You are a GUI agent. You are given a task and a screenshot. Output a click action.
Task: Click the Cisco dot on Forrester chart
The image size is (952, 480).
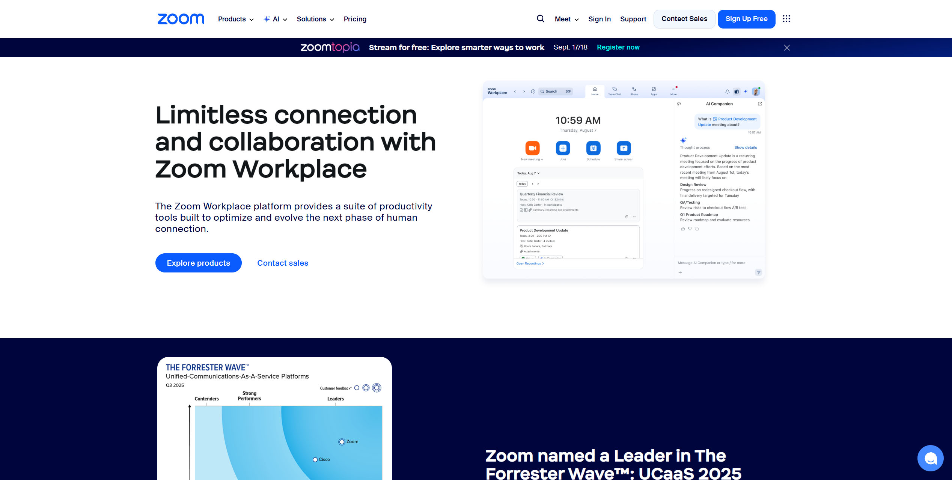click(315, 460)
